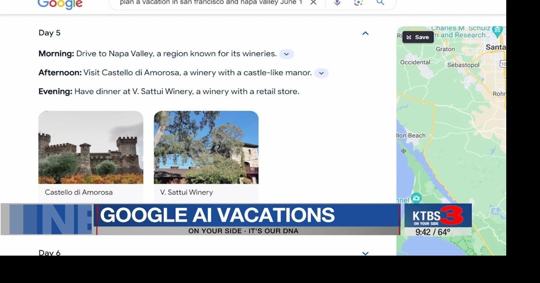Click inside the search query input field
This screenshot has height=283, width=540.
coord(211,2)
